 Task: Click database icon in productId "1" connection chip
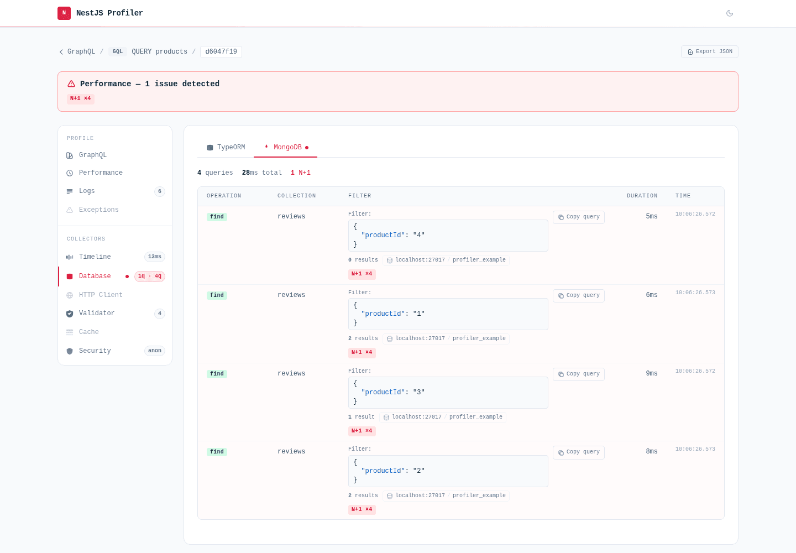[x=390, y=339]
